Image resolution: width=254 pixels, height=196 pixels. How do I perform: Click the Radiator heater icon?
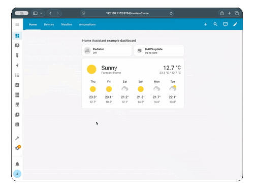(x=87, y=50)
